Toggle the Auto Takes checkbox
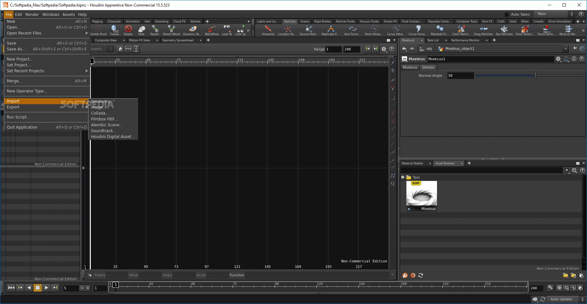Screen dimensions: 587x304 [507, 14]
